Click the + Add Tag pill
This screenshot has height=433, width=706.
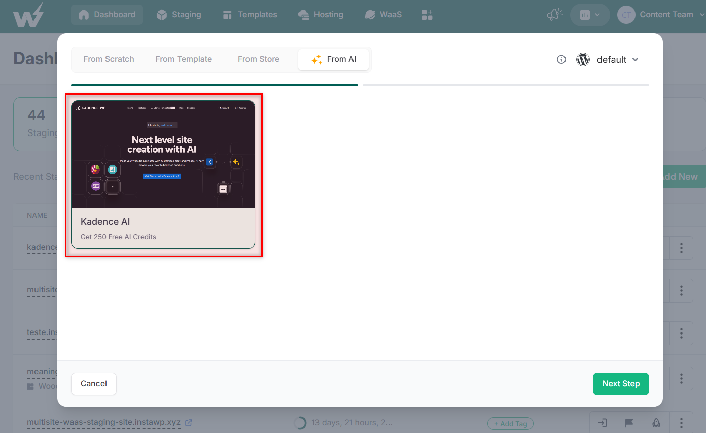click(x=510, y=424)
